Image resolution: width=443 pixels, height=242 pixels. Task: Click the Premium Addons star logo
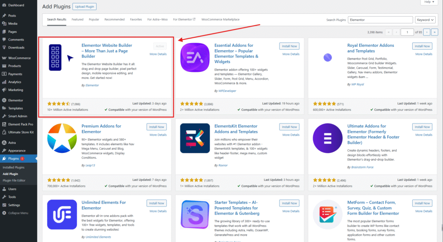coord(62,138)
